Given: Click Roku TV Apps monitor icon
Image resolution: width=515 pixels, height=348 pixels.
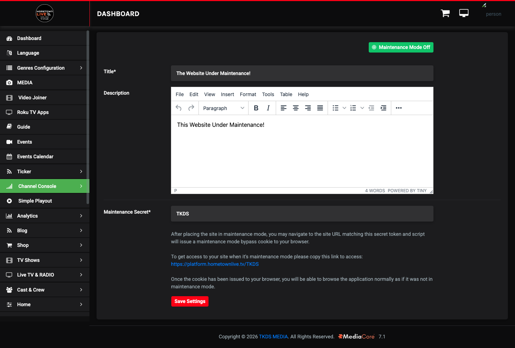Looking at the screenshot, I should (9, 112).
